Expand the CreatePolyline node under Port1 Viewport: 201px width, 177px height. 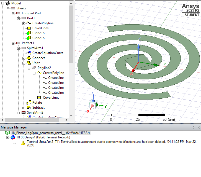point(24,23)
